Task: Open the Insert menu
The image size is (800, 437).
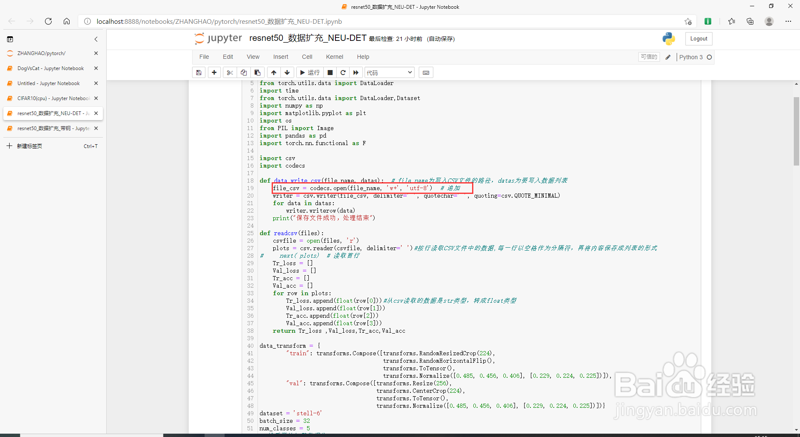Action: pyautogui.click(x=281, y=57)
